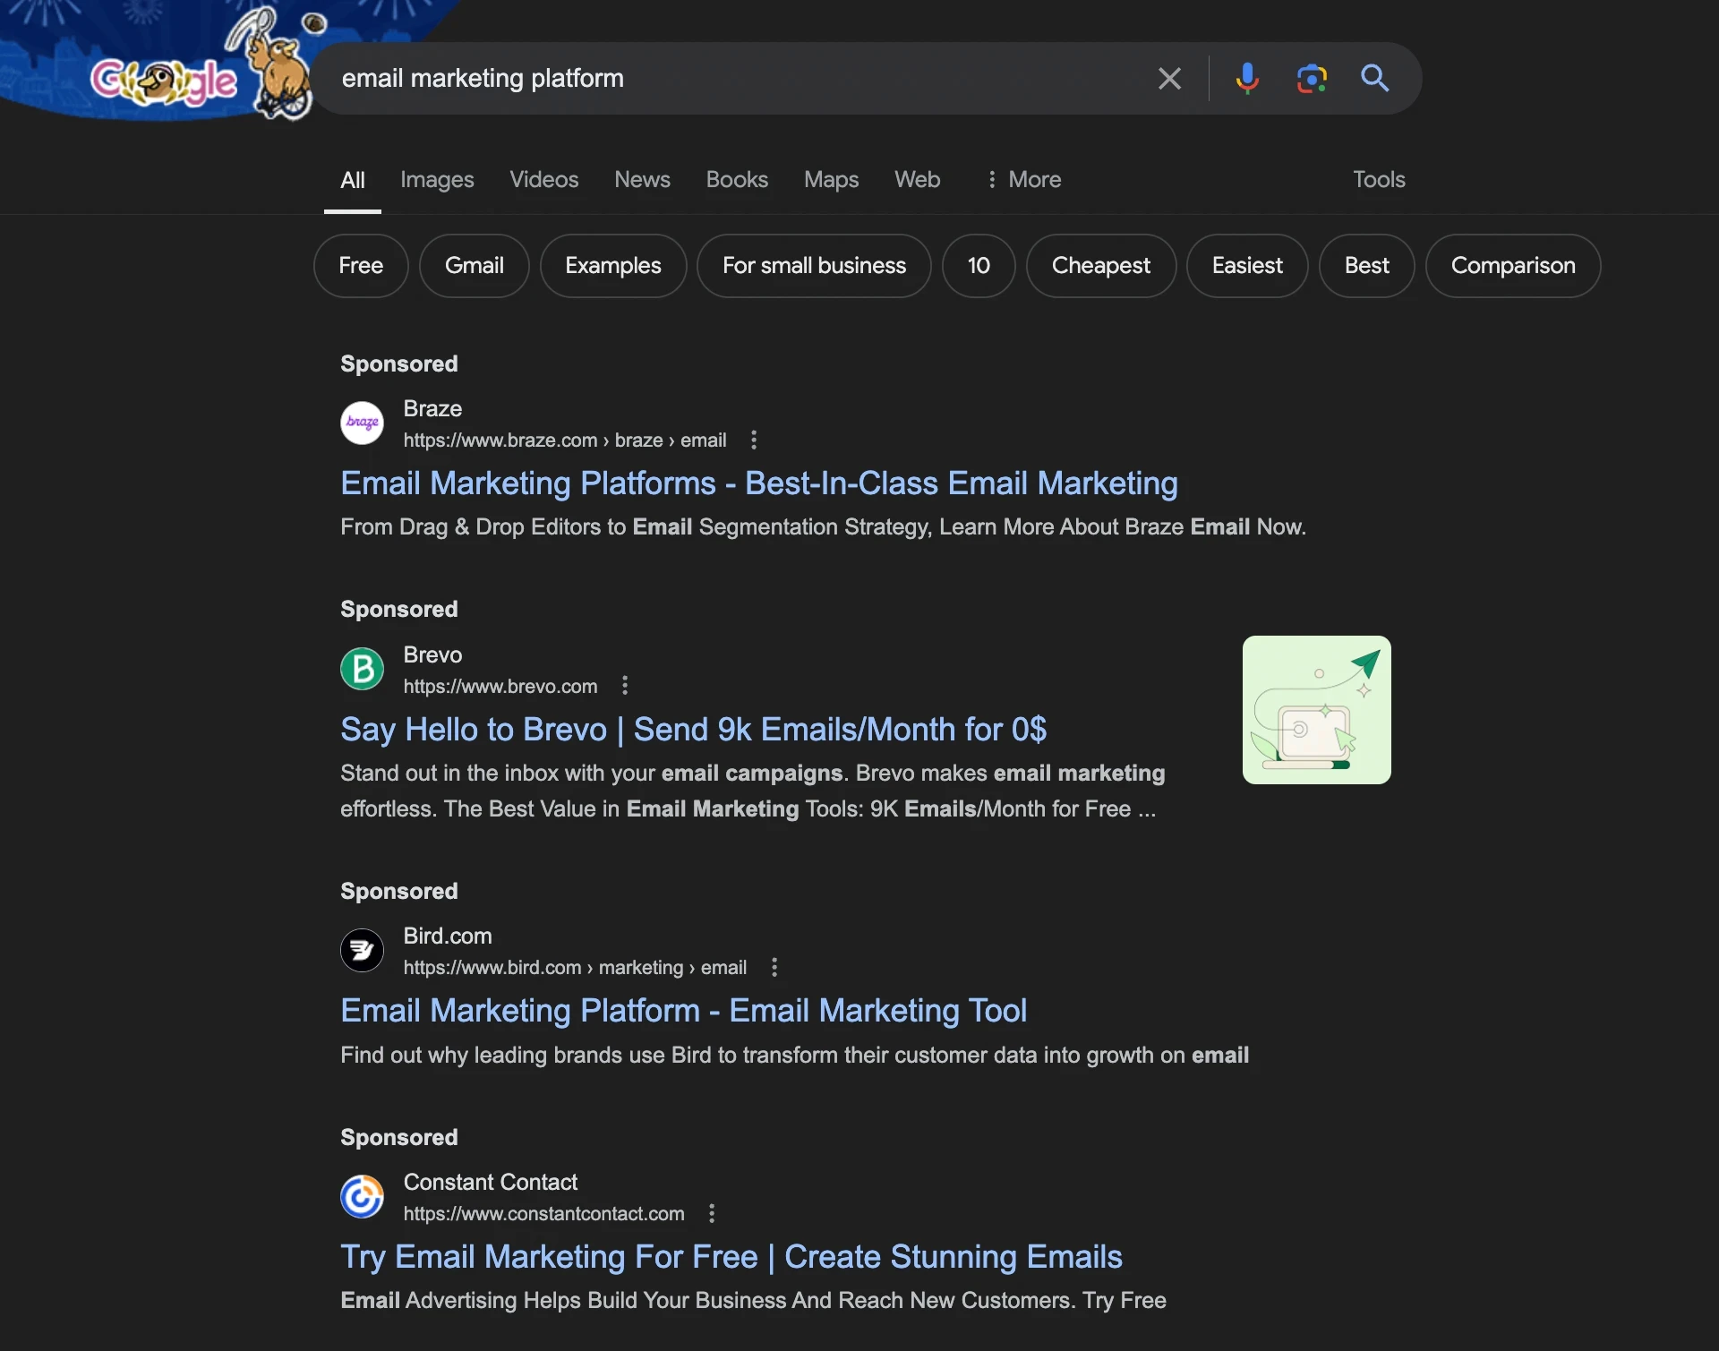Start voice search with the microphone icon
This screenshot has width=1719, height=1351.
1247,79
